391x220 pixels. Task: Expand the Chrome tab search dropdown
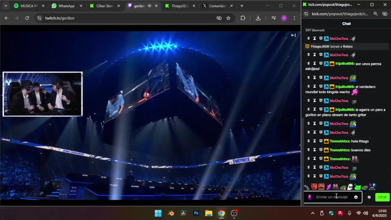[5, 6]
